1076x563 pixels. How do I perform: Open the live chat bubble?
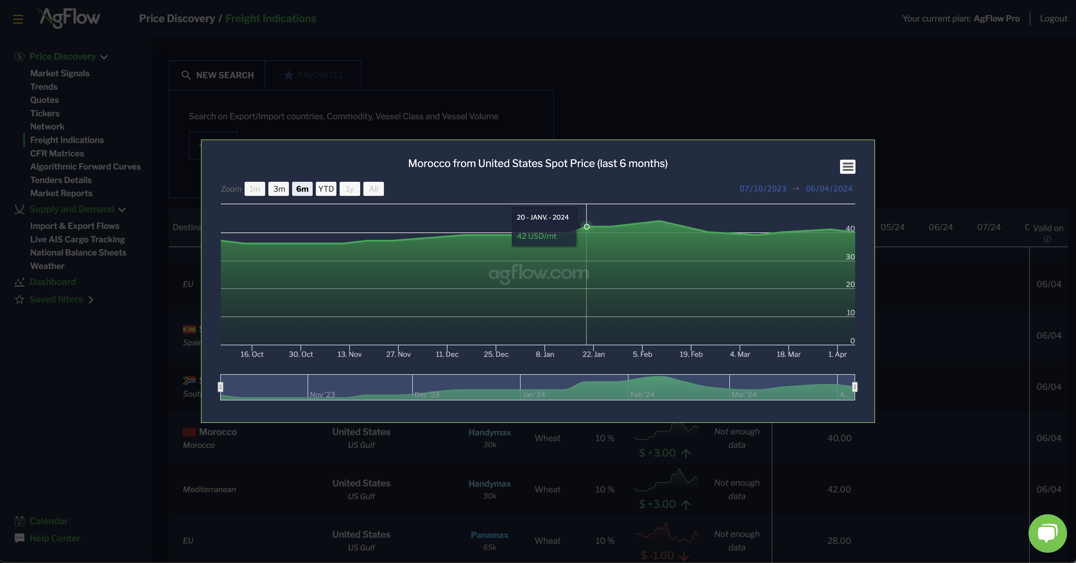[1047, 534]
